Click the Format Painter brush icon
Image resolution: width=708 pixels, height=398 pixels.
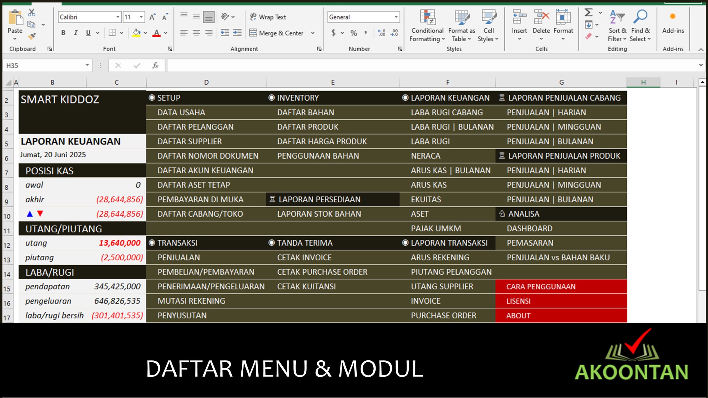click(32, 36)
